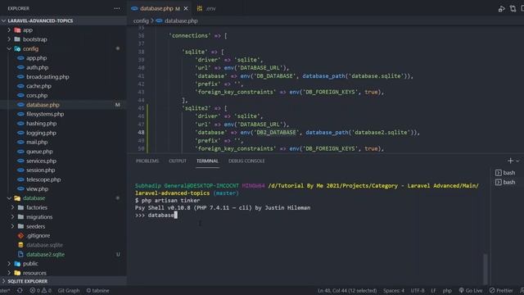Open app.php in config folder
524x295 pixels.
[x=36, y=58]
